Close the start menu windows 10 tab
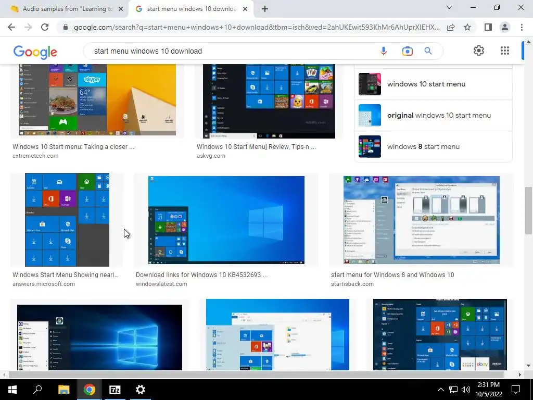This screenshot has height=400, width=533. (245, 9)
